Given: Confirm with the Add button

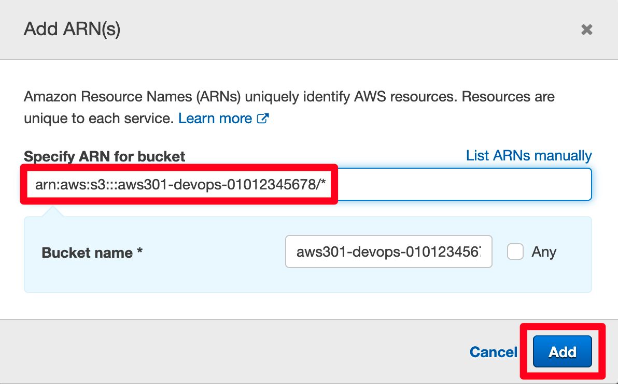Looking at the screenshot, I should coord(562,351).
